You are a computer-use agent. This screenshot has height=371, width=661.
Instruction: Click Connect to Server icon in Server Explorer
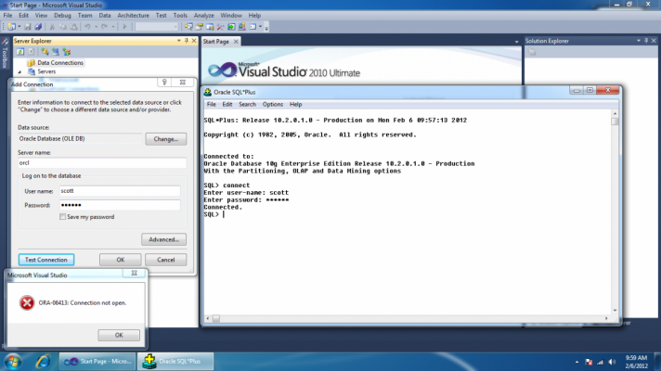click(x=56, y=52)
